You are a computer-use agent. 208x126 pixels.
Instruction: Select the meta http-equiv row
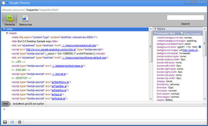tap(54, 38)
